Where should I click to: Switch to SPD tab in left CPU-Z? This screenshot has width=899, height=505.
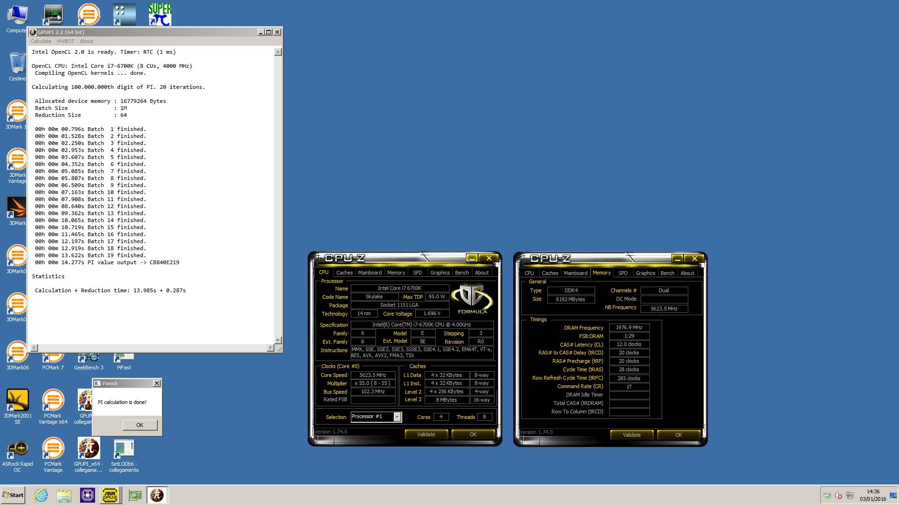[x=418, y=273]
